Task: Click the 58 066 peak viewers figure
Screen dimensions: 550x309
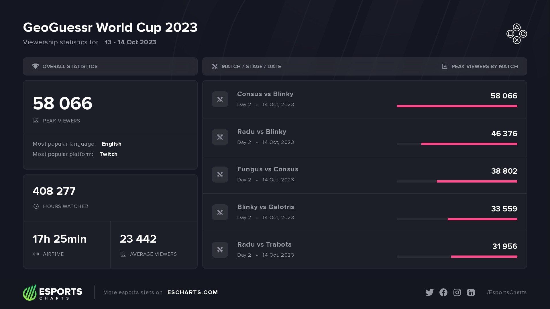Action: pyautogui.click(x=62, y=103)
